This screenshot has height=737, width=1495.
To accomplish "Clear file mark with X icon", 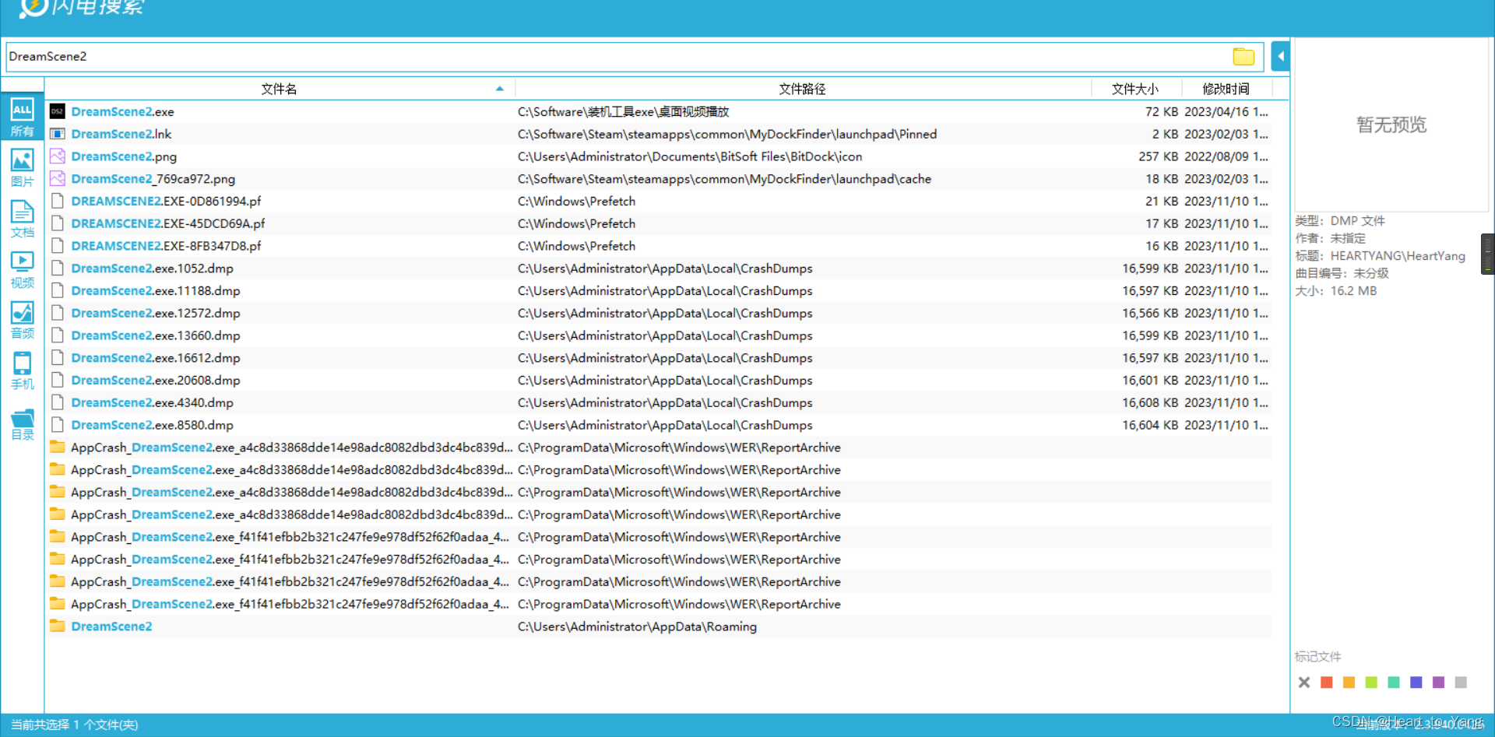I will 1304,683.
